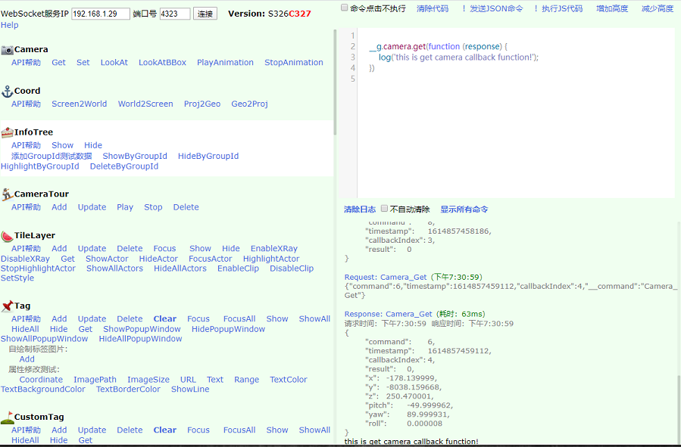Click the camera icon beside Camera heading
This screenshot has height=447, width=681.
[7, 50]
